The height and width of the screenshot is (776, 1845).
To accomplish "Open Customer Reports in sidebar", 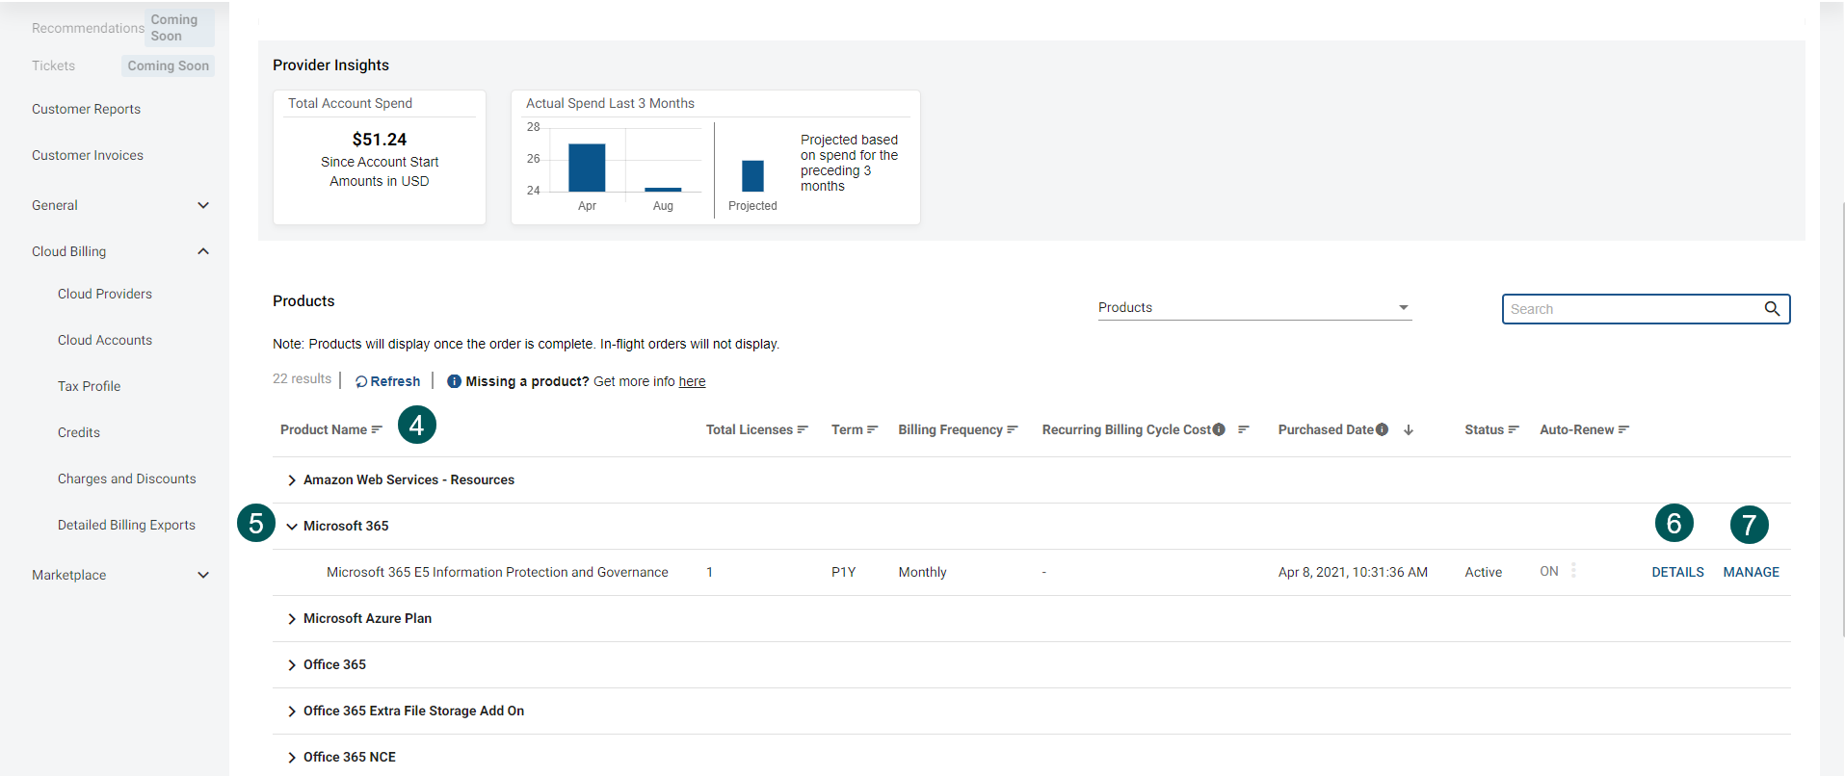I will (x=86, y=109).
